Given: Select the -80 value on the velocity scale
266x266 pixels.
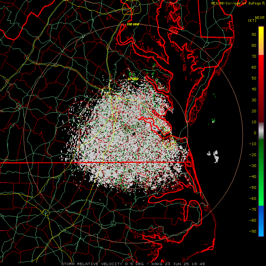Looking at the screenshot, I should tap(253, 220).
